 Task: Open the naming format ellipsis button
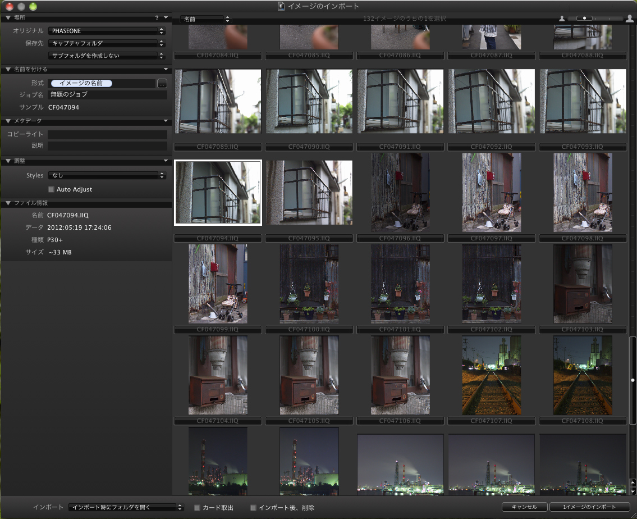(x=162, y=83)
